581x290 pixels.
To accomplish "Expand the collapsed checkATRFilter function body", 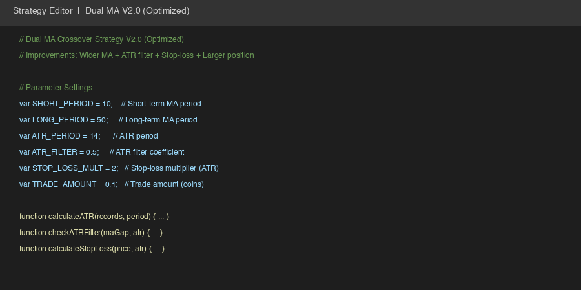I will (x=155, y=232).
